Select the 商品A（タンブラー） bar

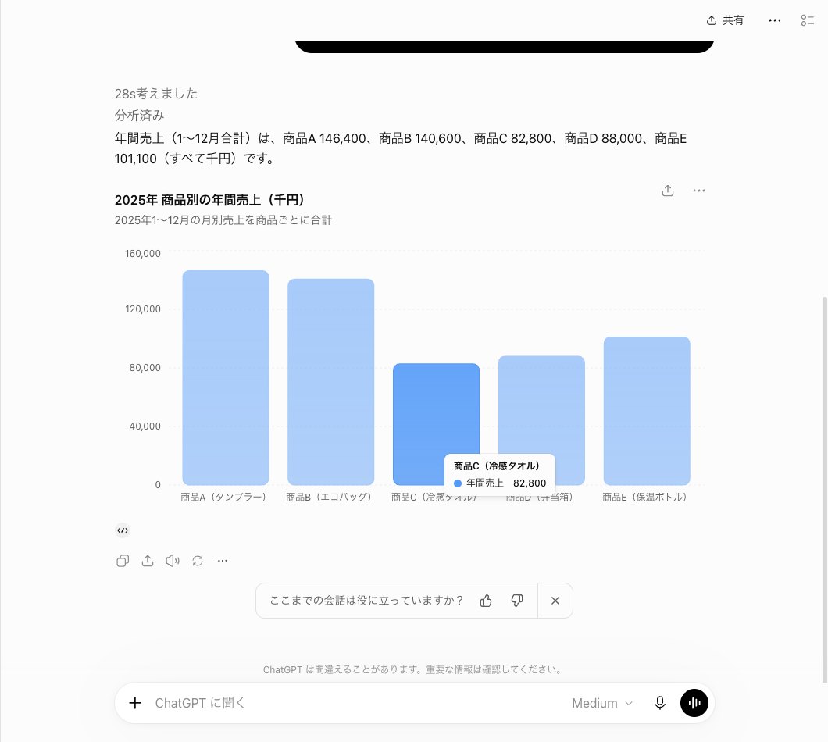[226, 377]
